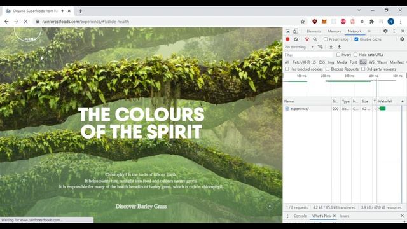Open the Console drawer tab
Screen dimensions: 407x229
tap(300, 216)
